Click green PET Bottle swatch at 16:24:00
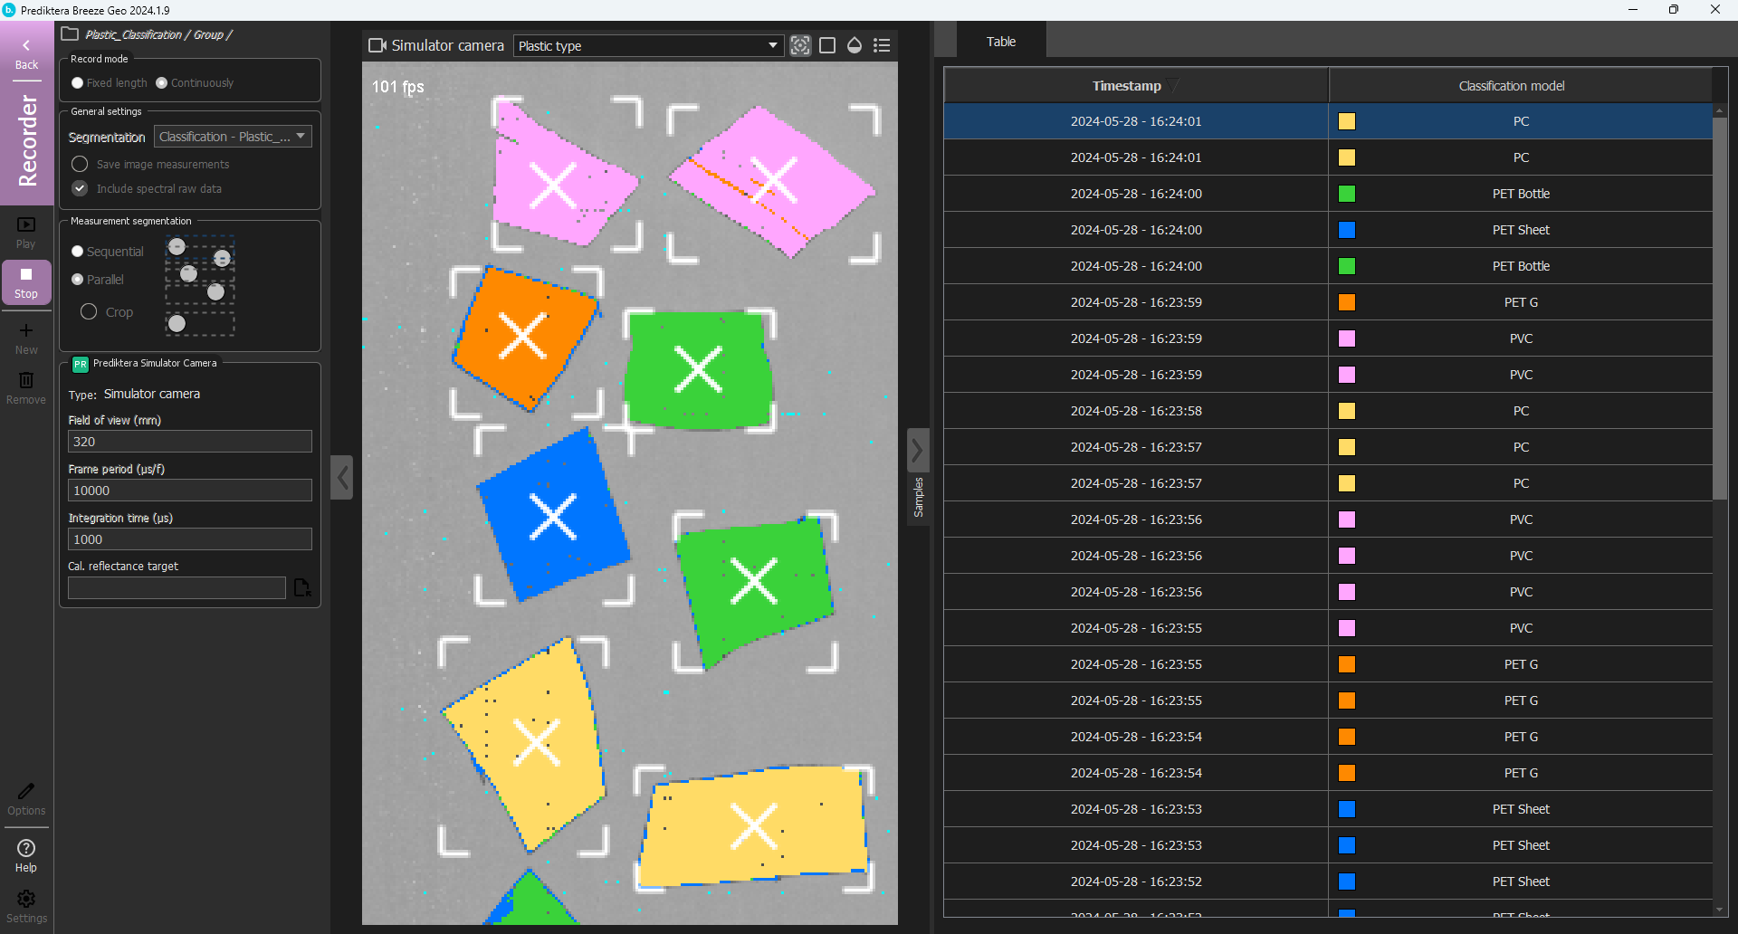This screenshot has height=934, width=1738. point(1347,194)
